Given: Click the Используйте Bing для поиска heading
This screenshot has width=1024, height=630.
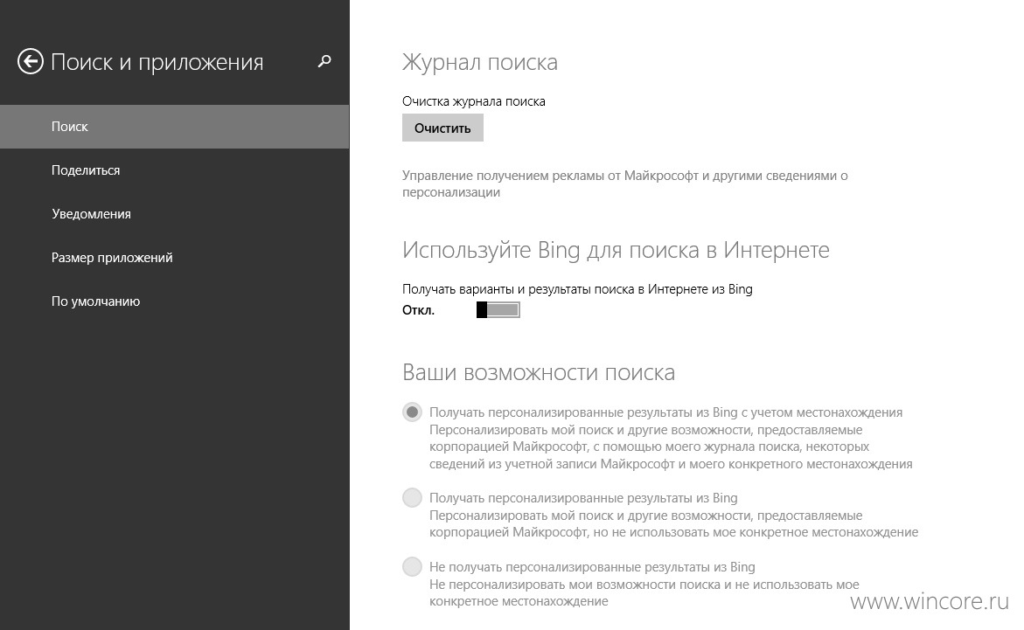Looking at the screenshot, I should click(x=616, y=250).
